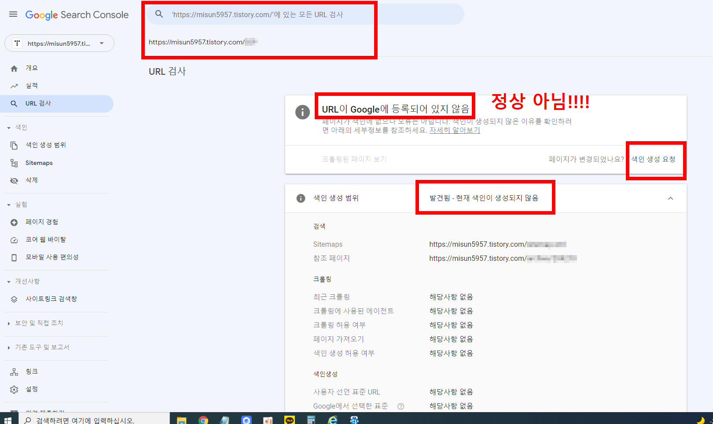Click the layers icon for 사이트링크 검색창

click(14, 300)
